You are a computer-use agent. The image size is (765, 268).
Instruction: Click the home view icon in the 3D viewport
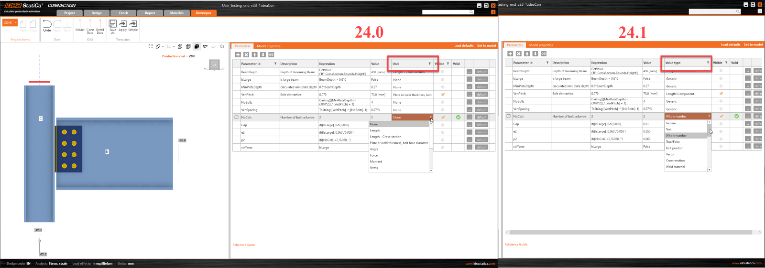tap(222, 46)
